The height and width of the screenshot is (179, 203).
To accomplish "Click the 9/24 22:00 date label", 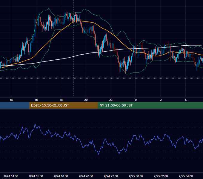I will coord(111,176).
